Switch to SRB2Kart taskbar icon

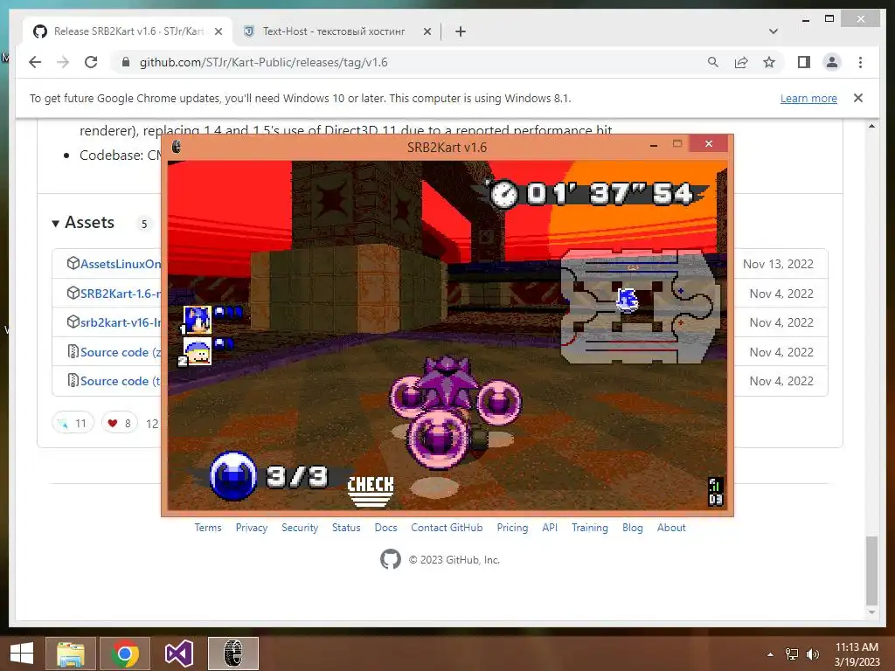232,654
